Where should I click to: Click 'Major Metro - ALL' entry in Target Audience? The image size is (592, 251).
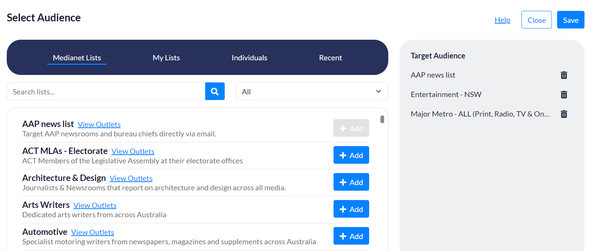click(480, 114)
